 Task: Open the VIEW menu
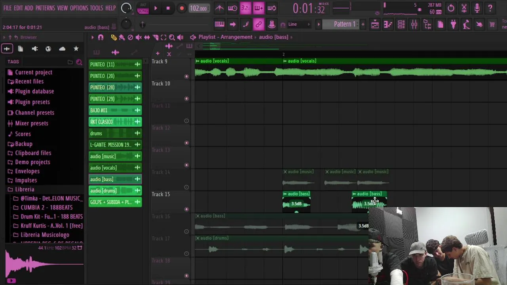tap(62, 8)
